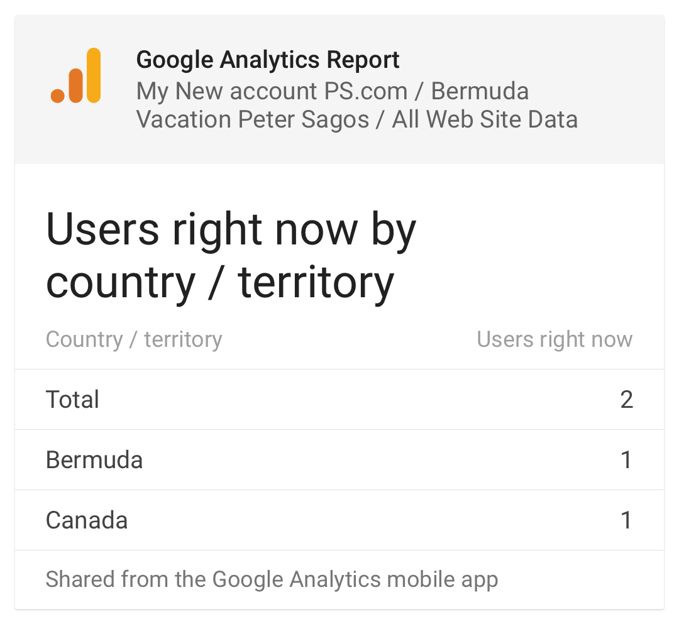Screen dimensions: 679x624
Task: Click the Google Analytics bar chart logo
Action: (x=76, y=76)
